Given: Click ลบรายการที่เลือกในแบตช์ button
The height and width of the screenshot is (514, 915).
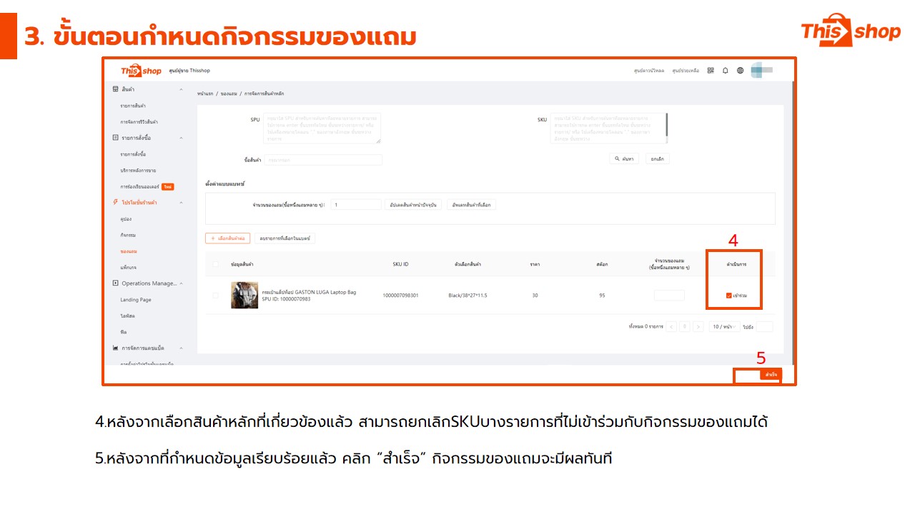Looking at the screenshot, I should (285, 238).
